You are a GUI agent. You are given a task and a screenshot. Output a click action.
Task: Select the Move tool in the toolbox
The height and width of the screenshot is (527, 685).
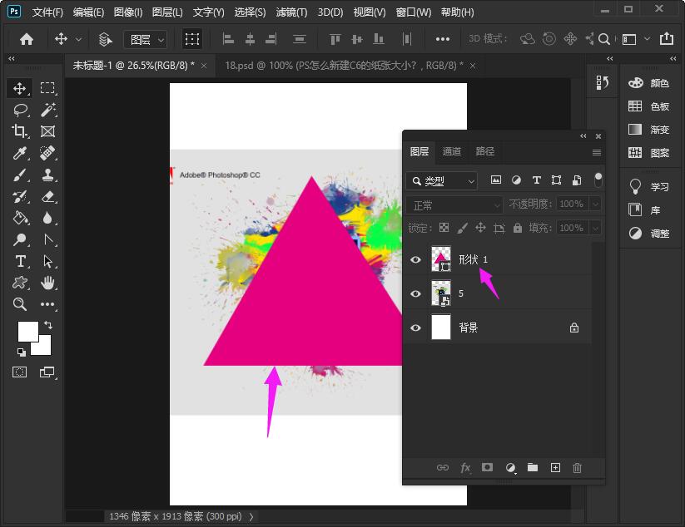tap(19, 88)
